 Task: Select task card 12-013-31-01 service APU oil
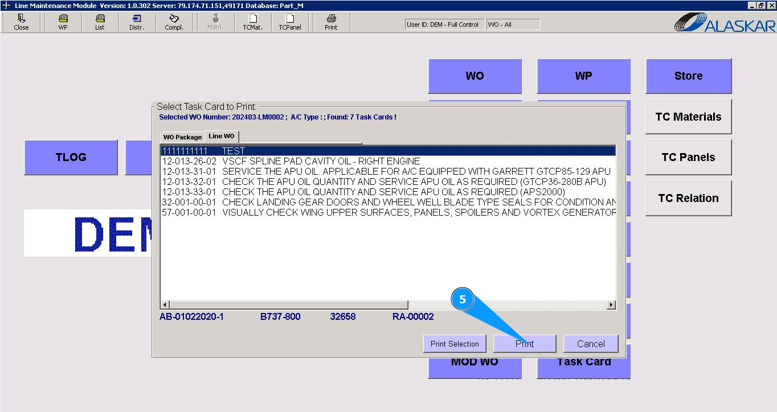click(388, 171)
